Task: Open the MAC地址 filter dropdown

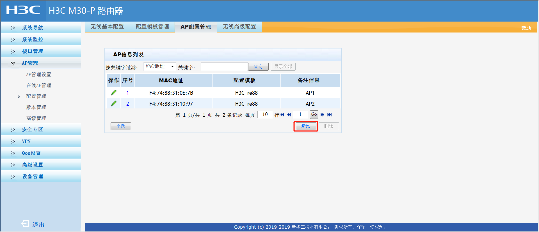Action: click(160, 66)
